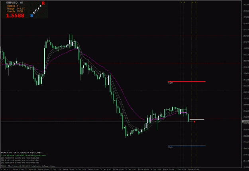Image resolution: width=249 pixels, height=171 pixels.
Task: Click the [4] Additional events not scheduled line
Action: point(20,163)
